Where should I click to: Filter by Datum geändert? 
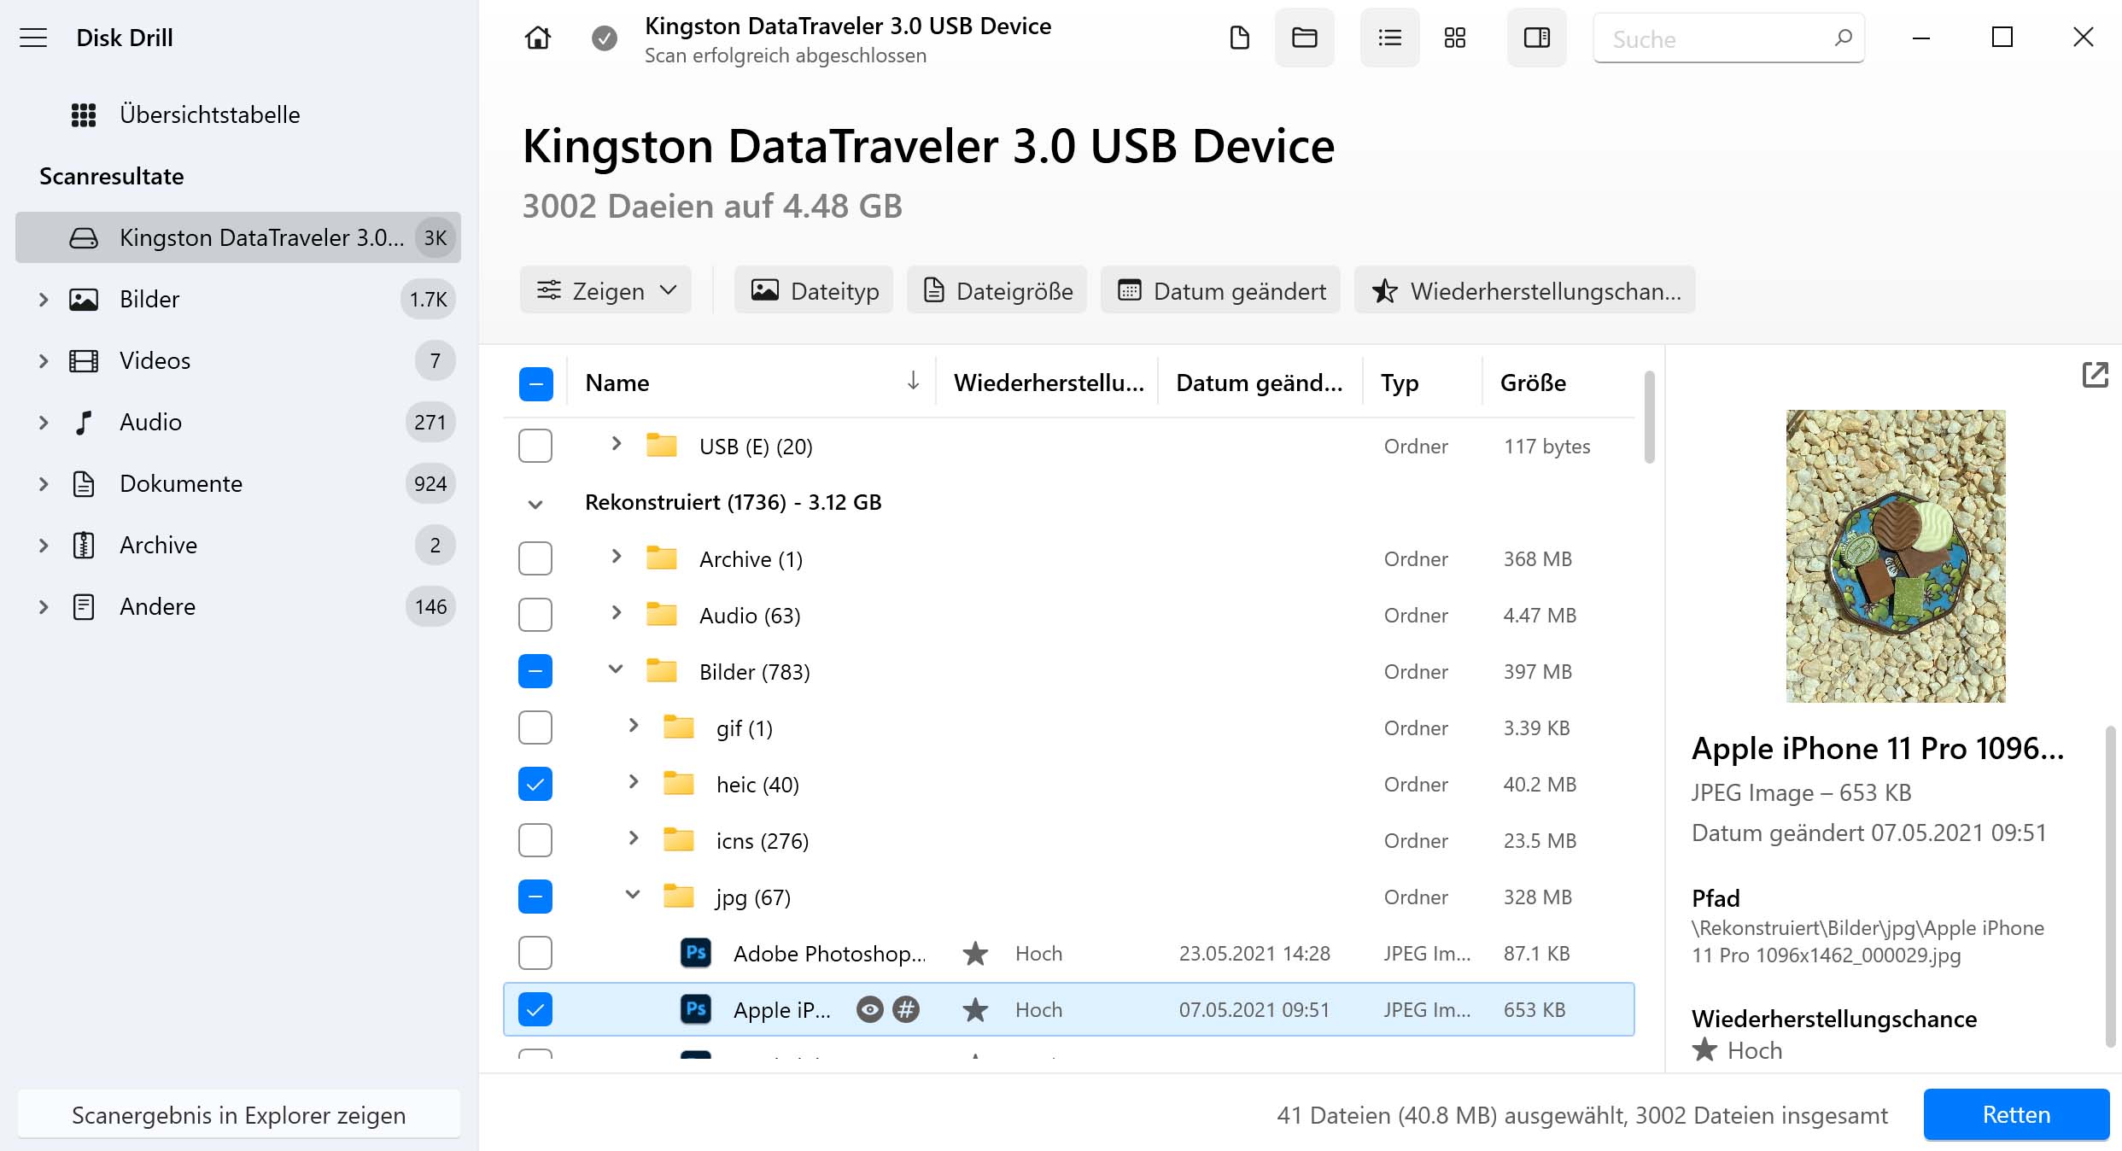1220,291
